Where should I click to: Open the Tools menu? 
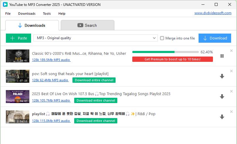click(47, 14)
